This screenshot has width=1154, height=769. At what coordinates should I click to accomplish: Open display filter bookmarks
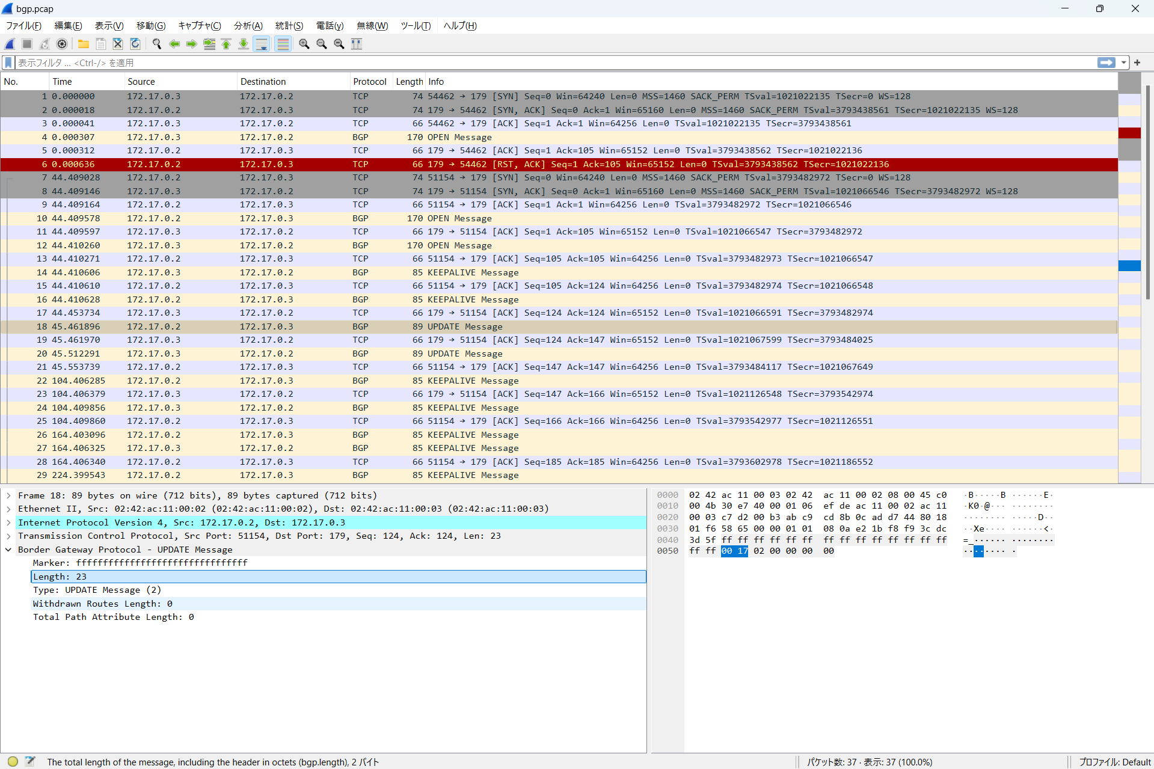pos(8,63)
